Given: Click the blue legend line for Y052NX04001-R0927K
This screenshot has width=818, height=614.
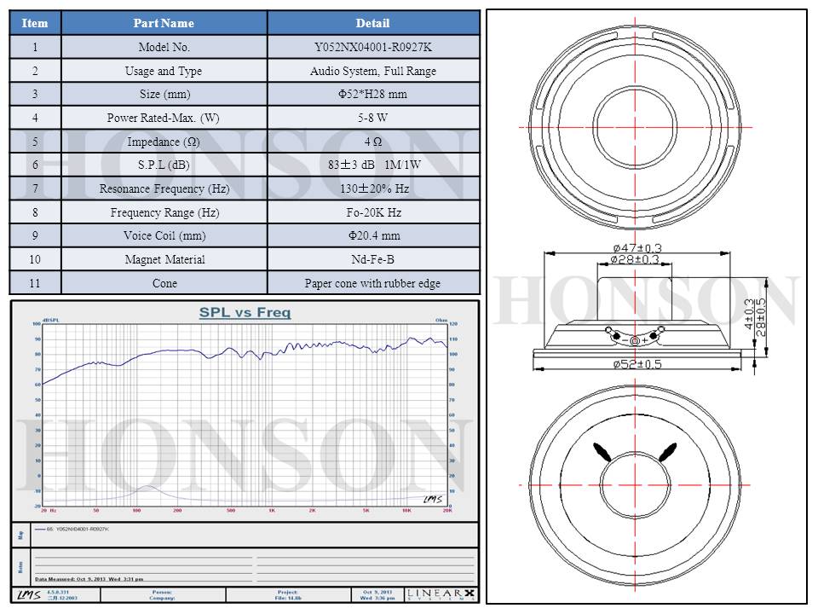Looking at the screenshot, I should pyautogui.click(x=40, y=530).
